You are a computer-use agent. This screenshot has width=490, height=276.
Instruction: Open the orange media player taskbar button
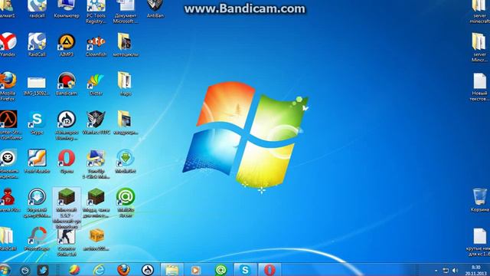tap(196, 270)
